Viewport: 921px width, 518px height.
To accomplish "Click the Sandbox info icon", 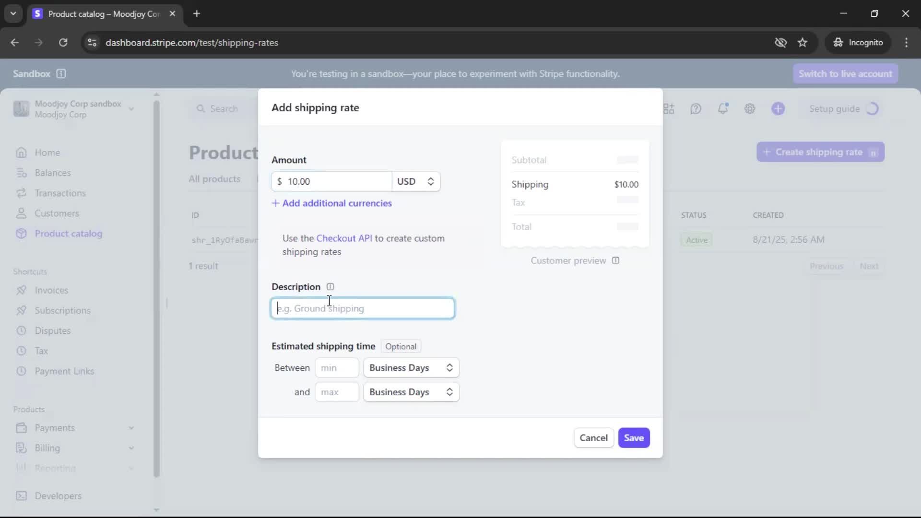I will pyautogui.click(x=61, y=73).
